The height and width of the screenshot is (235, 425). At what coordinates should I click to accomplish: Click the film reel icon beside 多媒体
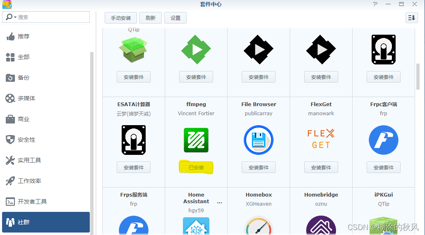[x=10, y=98]
